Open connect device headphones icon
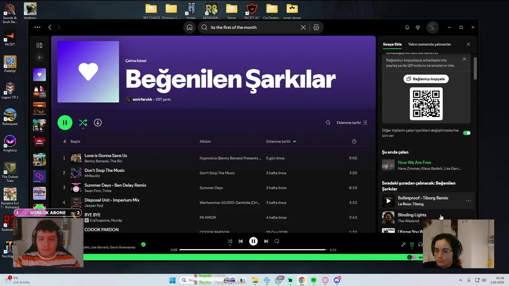 pyautogui.click(x=420, y=245)
